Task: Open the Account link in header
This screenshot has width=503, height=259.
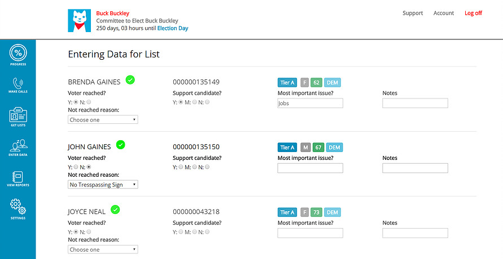Action: point(444,13)
